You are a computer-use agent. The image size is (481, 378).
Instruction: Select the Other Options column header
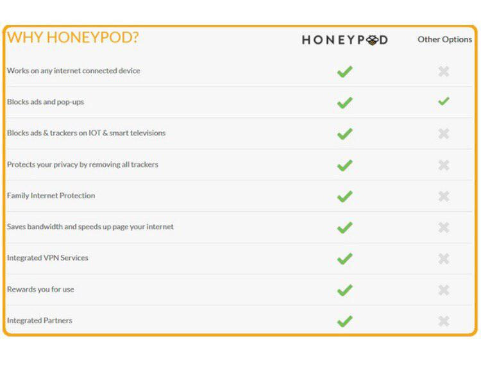[445, 40]
